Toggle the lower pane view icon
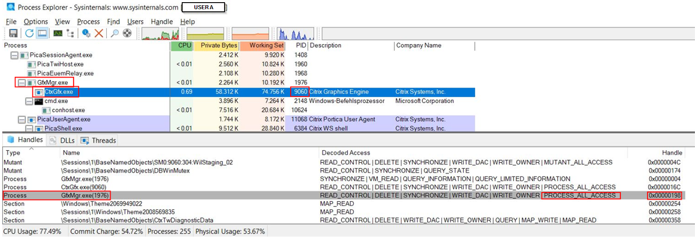 42,33
